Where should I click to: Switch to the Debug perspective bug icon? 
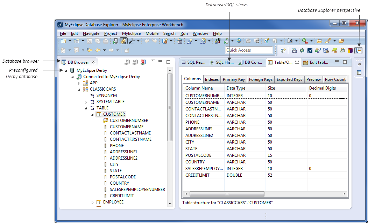(x=302, y=51)
